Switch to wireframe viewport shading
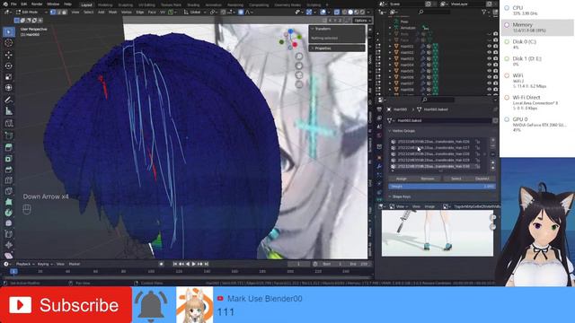Image resolution: width=575 pixels, height=323 pixels. click(344, 12)
